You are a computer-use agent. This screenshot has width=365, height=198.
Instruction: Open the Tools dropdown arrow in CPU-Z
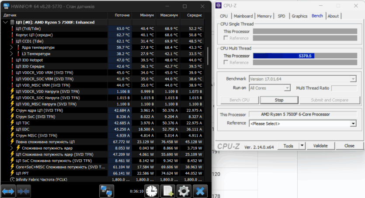point(300,146)
